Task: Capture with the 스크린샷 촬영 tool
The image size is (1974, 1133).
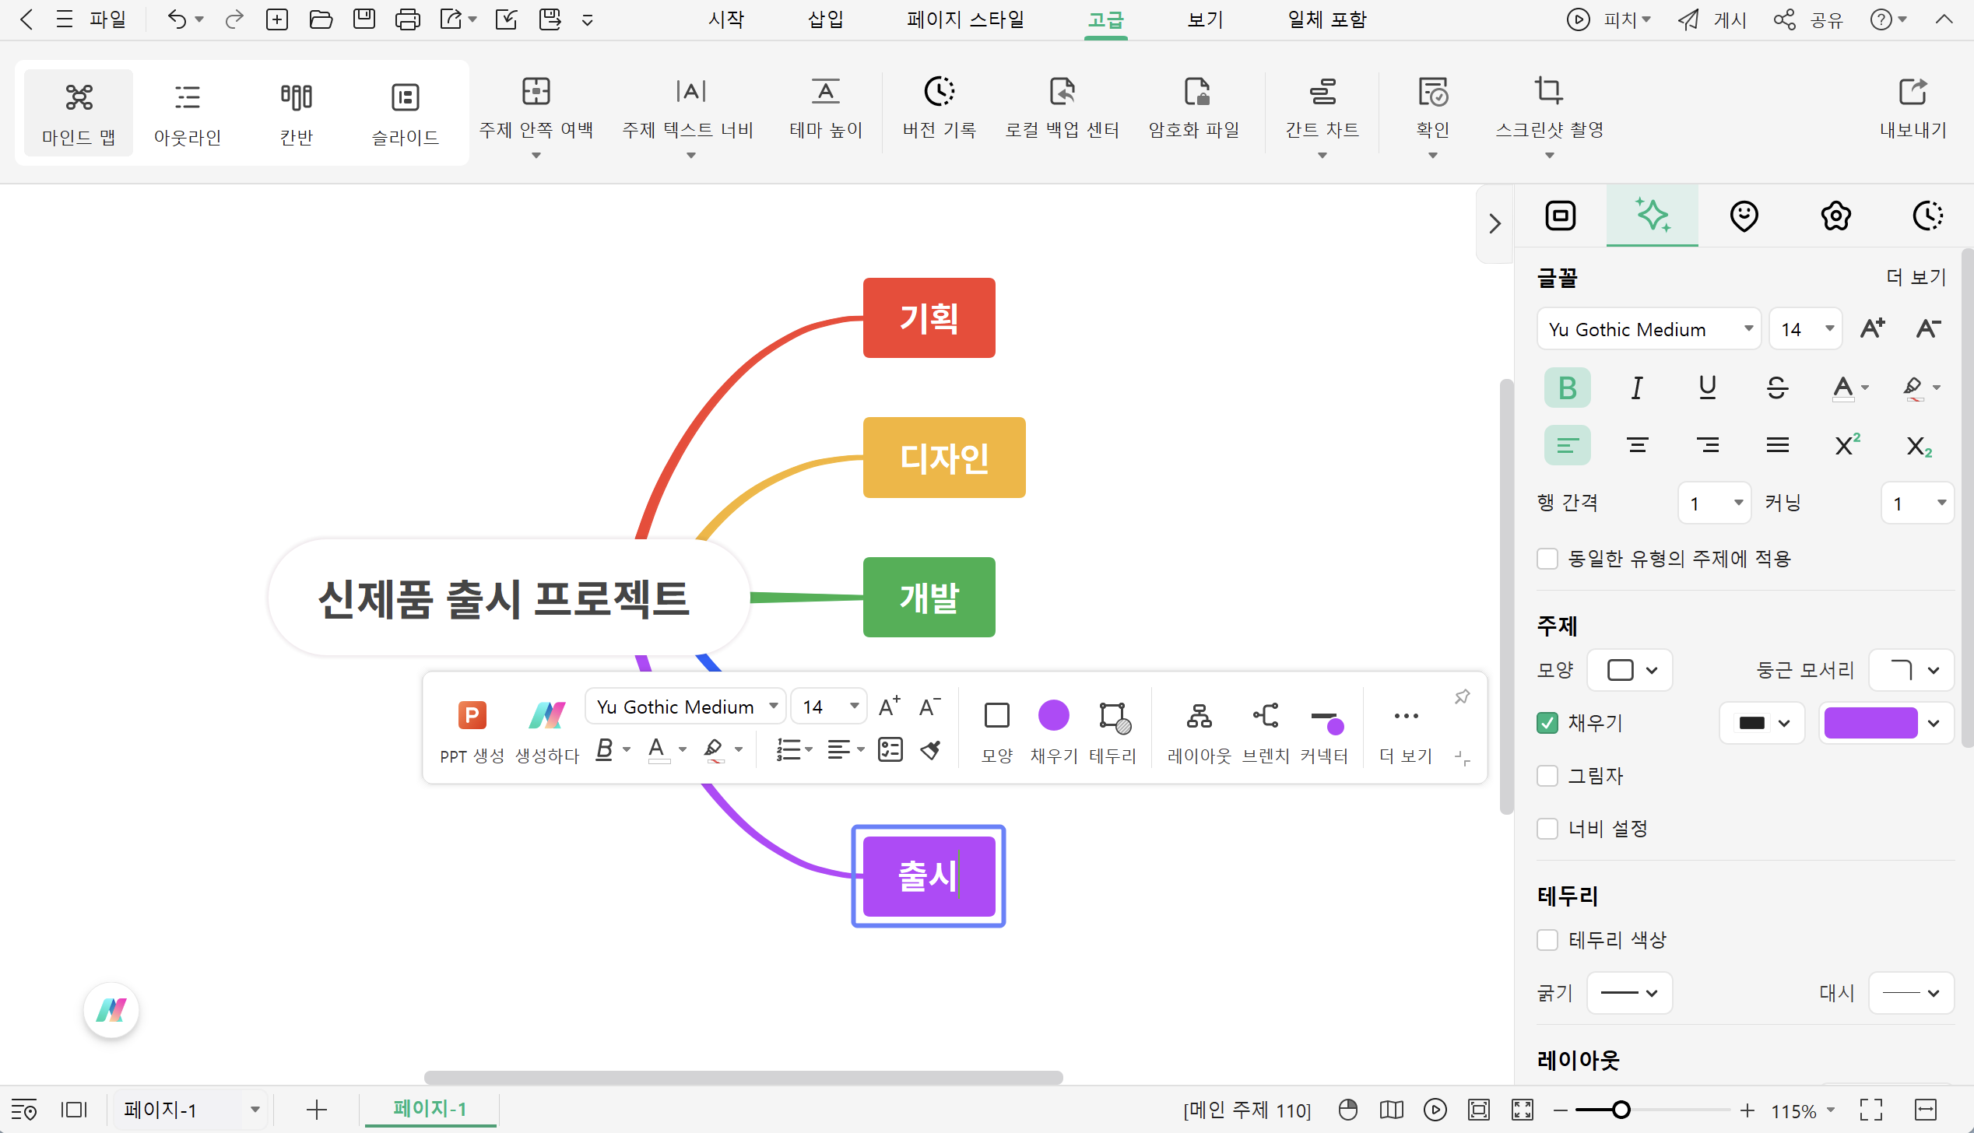Action: pos(1549,109)
